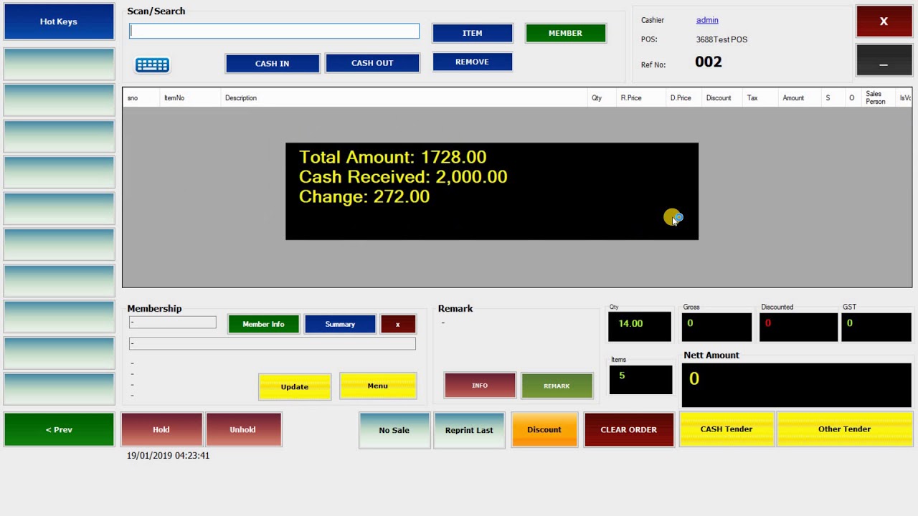Click the CASH IN button
This screenshot has width=918, height=516.
272,63
